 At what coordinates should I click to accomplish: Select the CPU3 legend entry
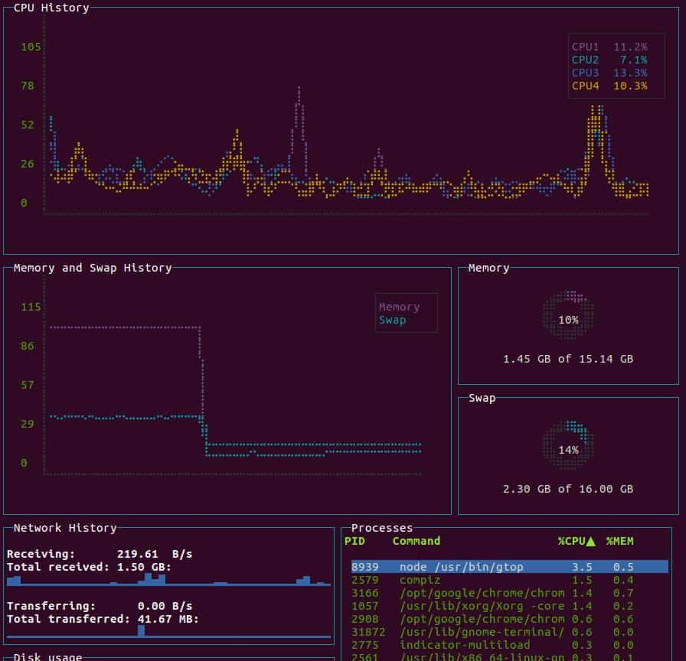point(585,73)
